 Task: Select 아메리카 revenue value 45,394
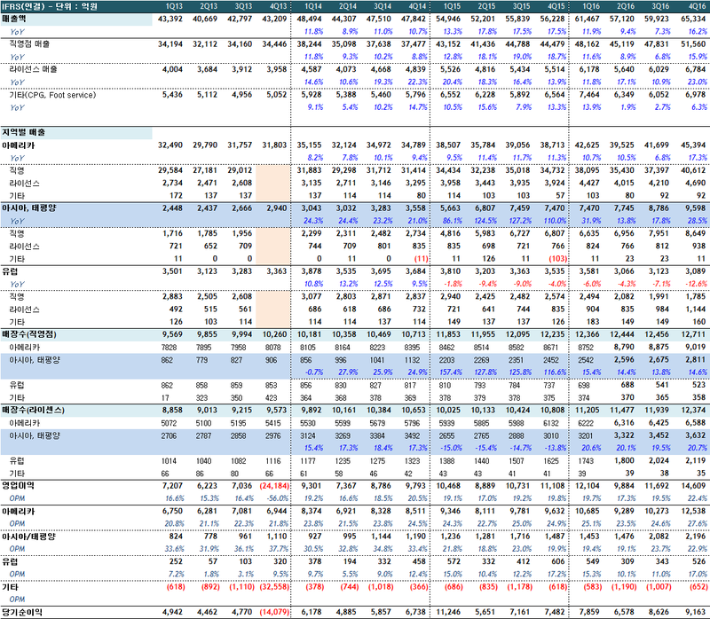pos(693,145)
